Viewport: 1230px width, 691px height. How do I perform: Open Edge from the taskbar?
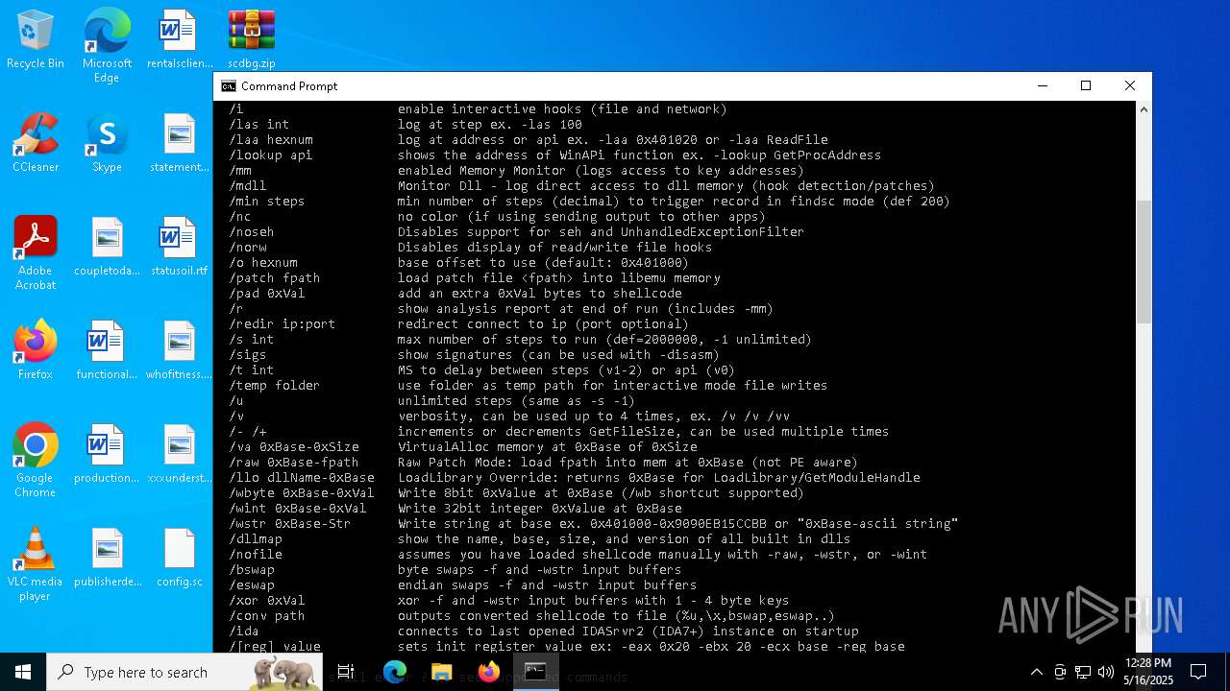click(x=395, y=672)
